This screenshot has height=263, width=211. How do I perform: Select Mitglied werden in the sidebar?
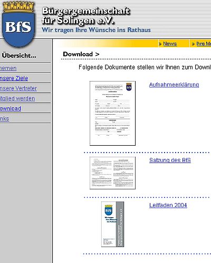(17, 98)
